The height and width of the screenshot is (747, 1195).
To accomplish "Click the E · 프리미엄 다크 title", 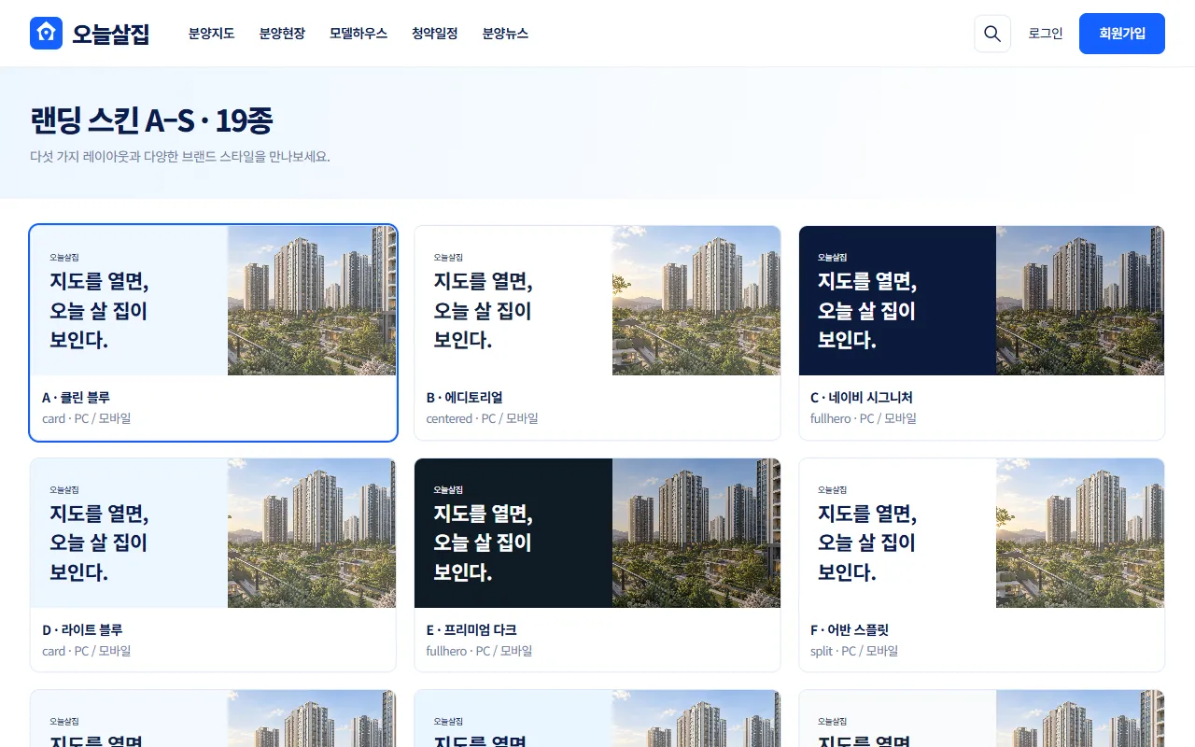I will point(471,630).
